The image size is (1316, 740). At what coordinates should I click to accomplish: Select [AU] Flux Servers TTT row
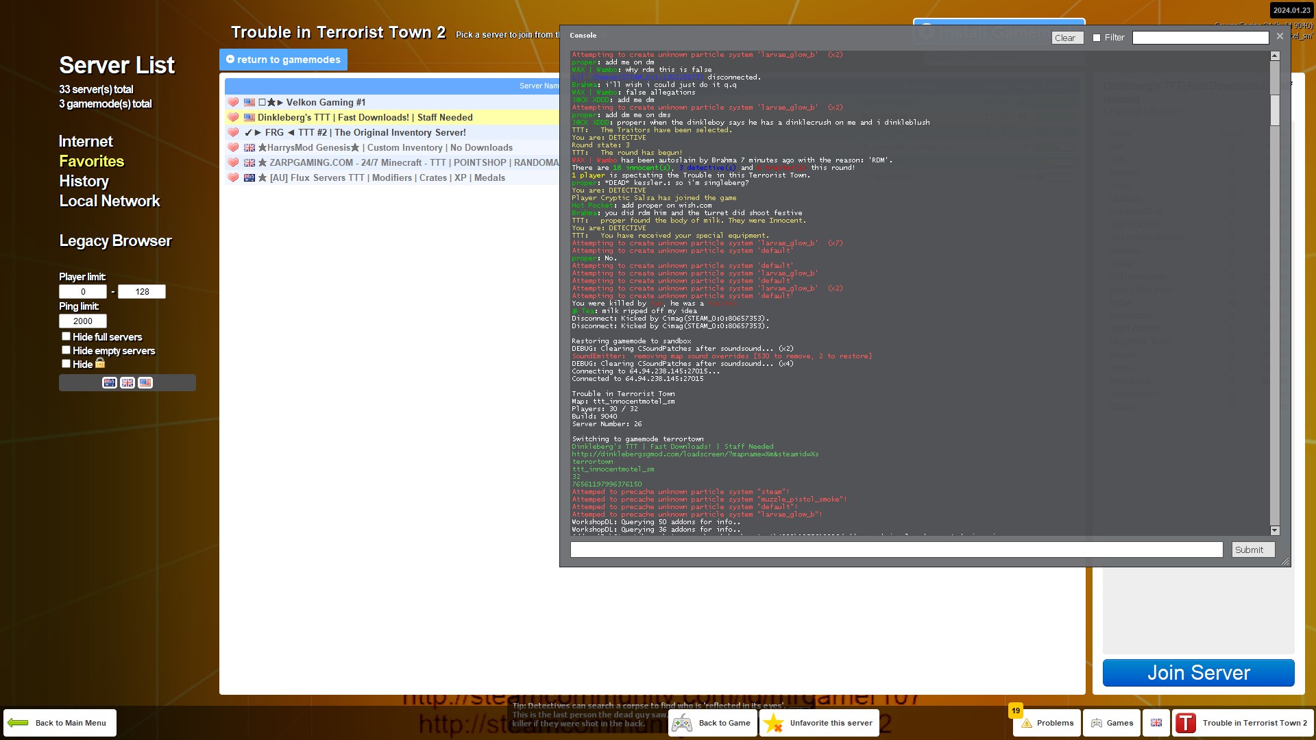pyautogui.click(x=392, y=177)
